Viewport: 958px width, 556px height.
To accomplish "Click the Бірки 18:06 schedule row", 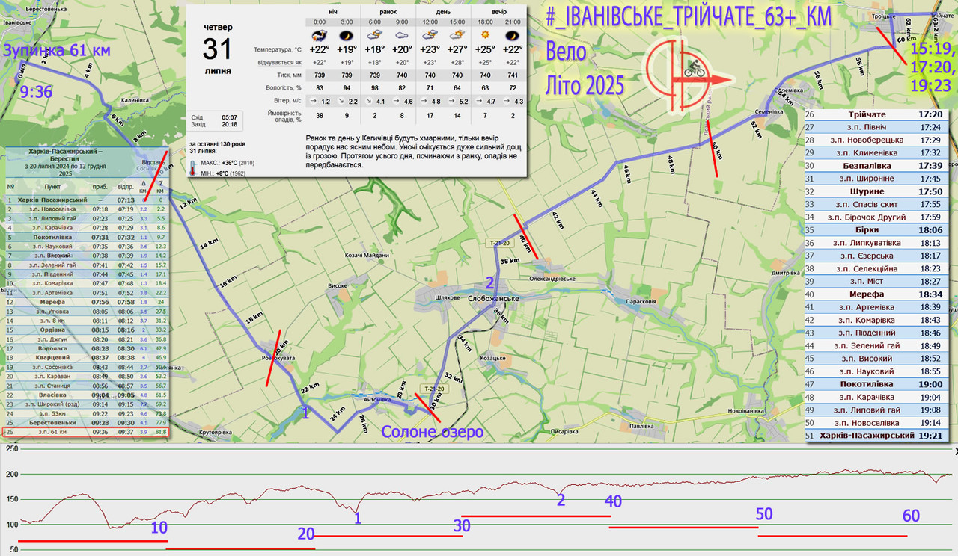I will pos(876,229).
